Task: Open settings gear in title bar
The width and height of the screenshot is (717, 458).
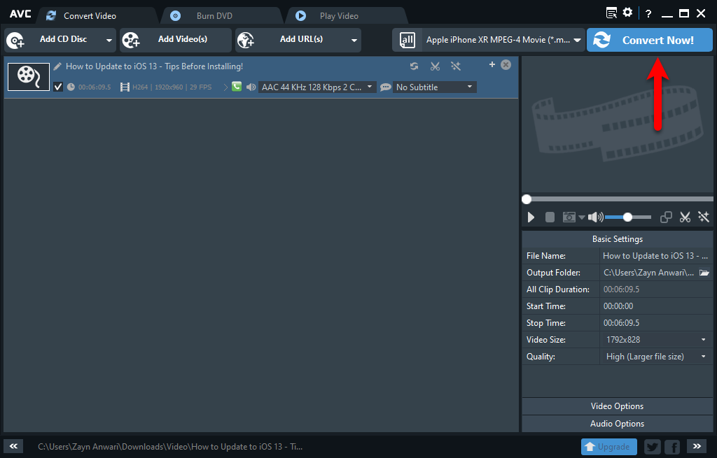Action: coord(628,13)
